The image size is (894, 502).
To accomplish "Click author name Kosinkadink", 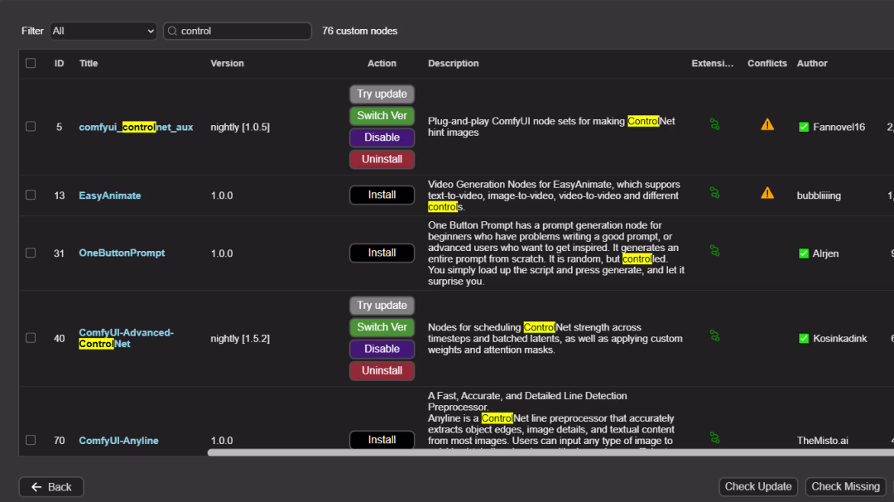I will pyautogui.click(x=840, y=338).
